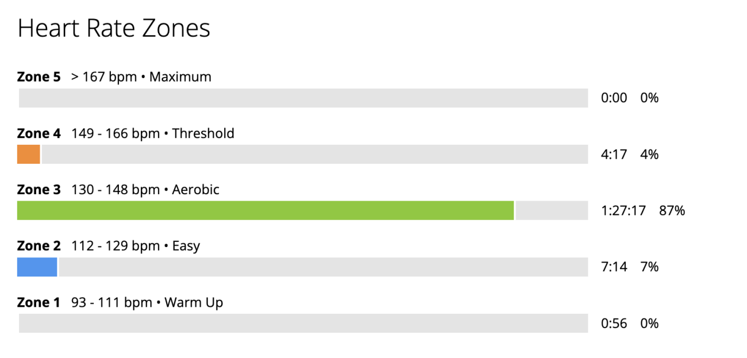Click the 149 - 166 bpm Threshold text
The height and width of the screenshot is (358, 747).
(153, 133)
